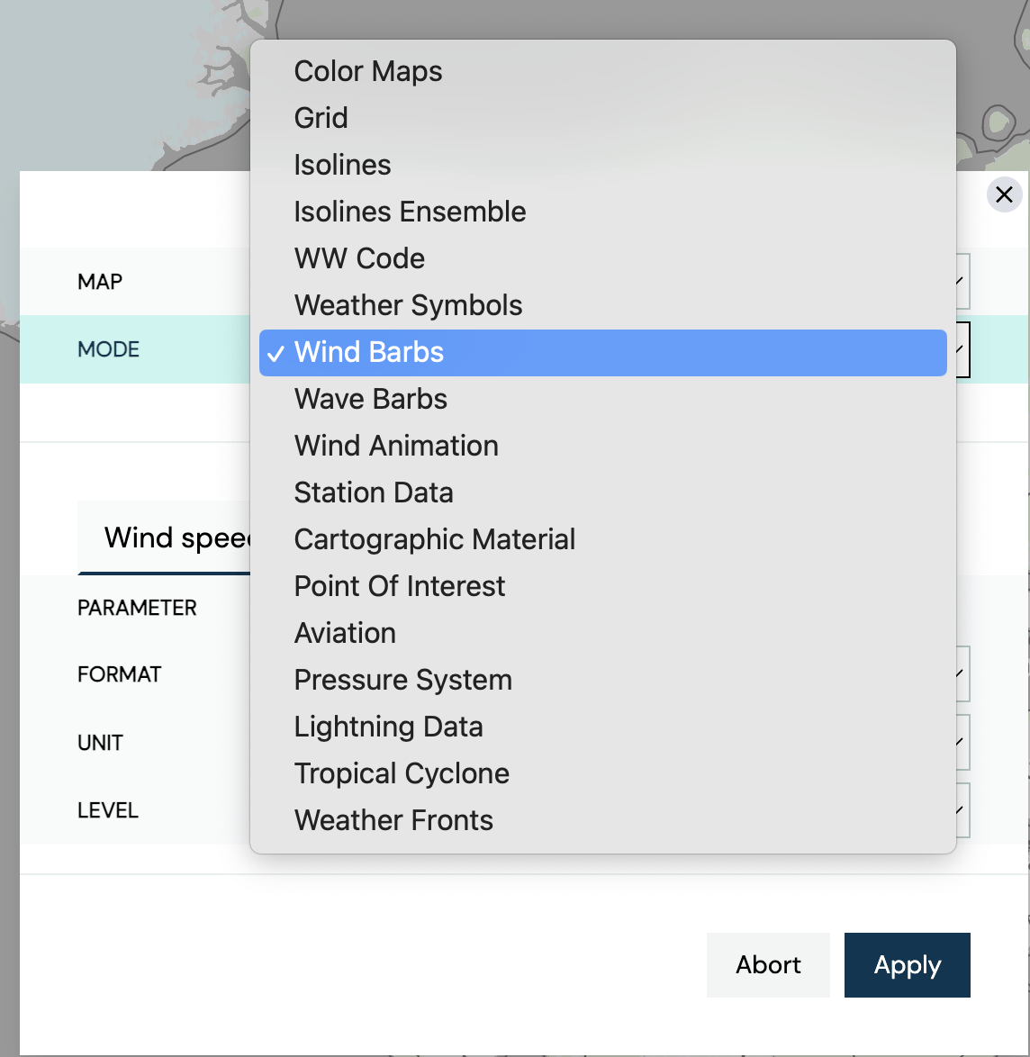This screenshot has width=1030, height=1057.
Task: Choose Tropical Cyclone mode
Action: [x=402, y=773]
